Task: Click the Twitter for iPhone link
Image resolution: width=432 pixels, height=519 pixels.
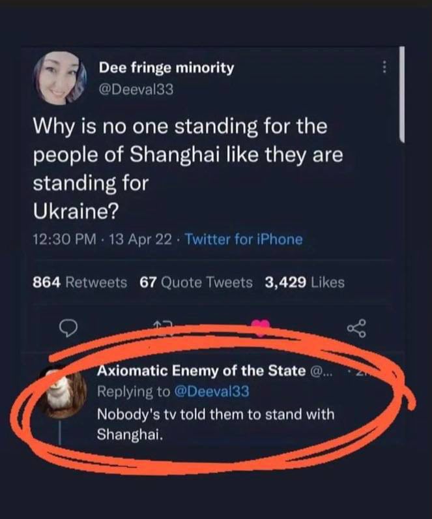Action: pos(244,239)
